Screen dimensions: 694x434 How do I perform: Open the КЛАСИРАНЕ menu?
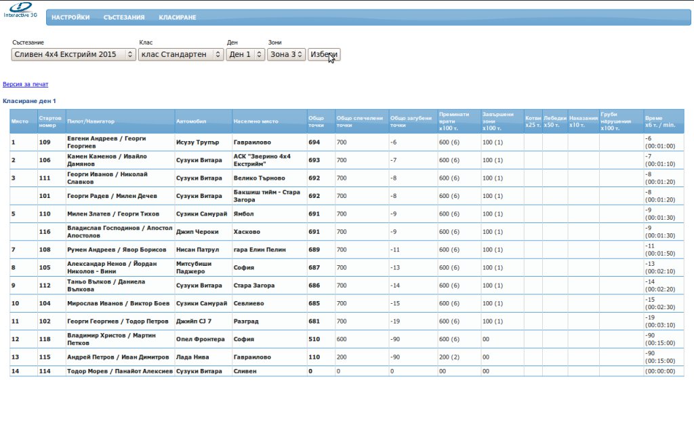178,18
